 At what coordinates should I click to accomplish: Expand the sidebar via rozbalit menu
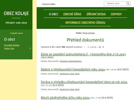16,33
